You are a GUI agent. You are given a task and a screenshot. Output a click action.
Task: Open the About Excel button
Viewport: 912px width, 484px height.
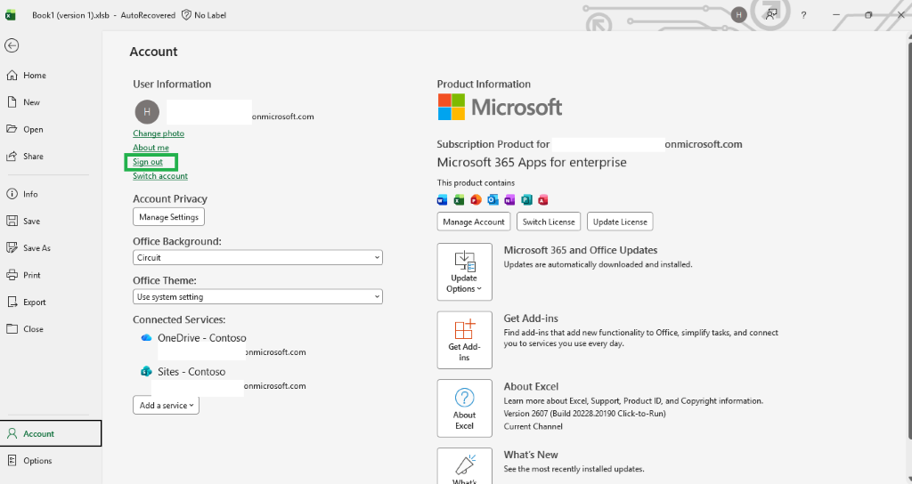pyautogui.click(x=465, y=407)
